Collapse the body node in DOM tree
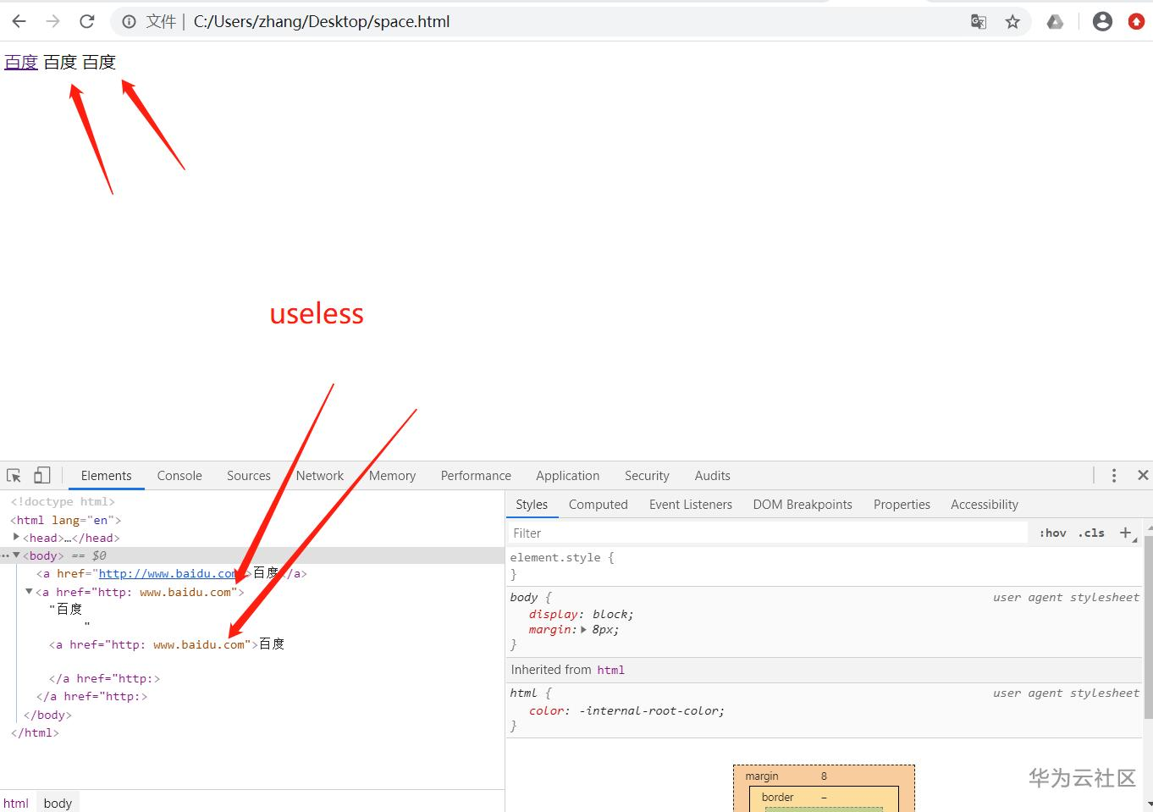The height and width of the screenshot is (812, 1153). [16, 555]
